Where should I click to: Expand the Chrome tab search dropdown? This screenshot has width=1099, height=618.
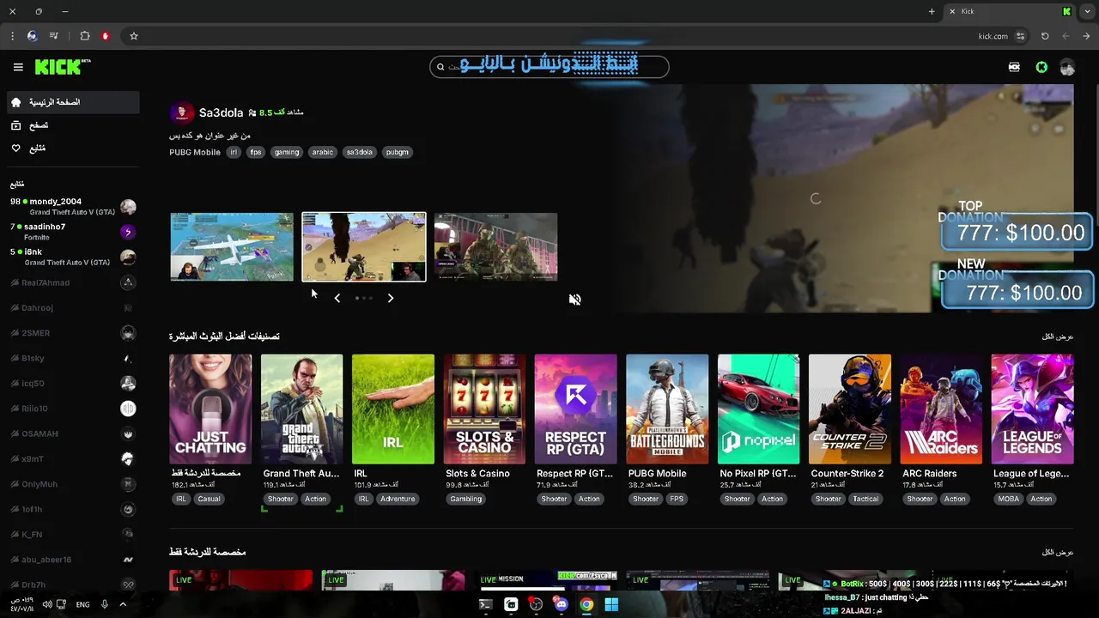(x=1087, y=11)
